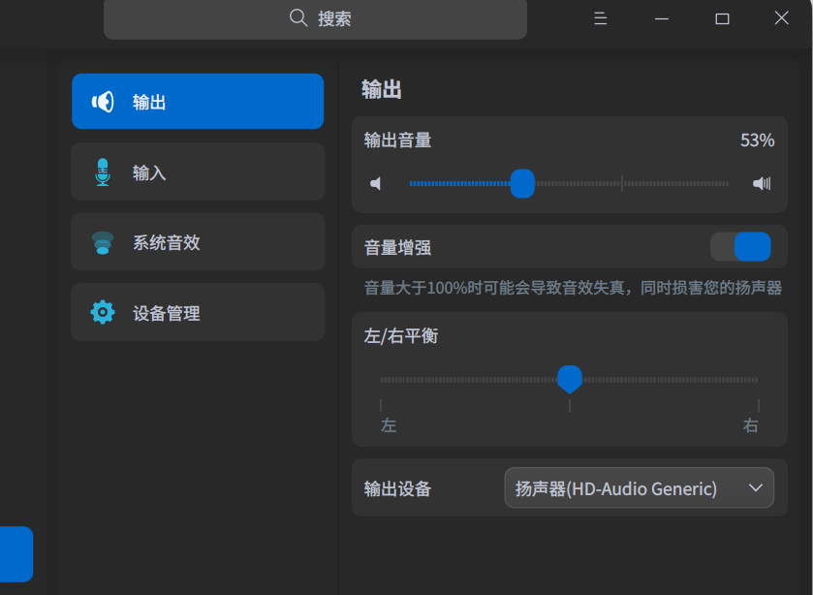Open the hamburger menu in title bar
Image resolution: width=813 pixels, height=595 pixels.
(x=601, y=18)
